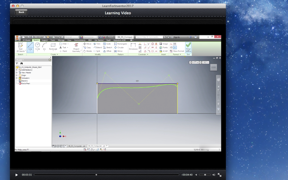
Task: Click the video progress slider knob
Action: [x=96, y=175]
